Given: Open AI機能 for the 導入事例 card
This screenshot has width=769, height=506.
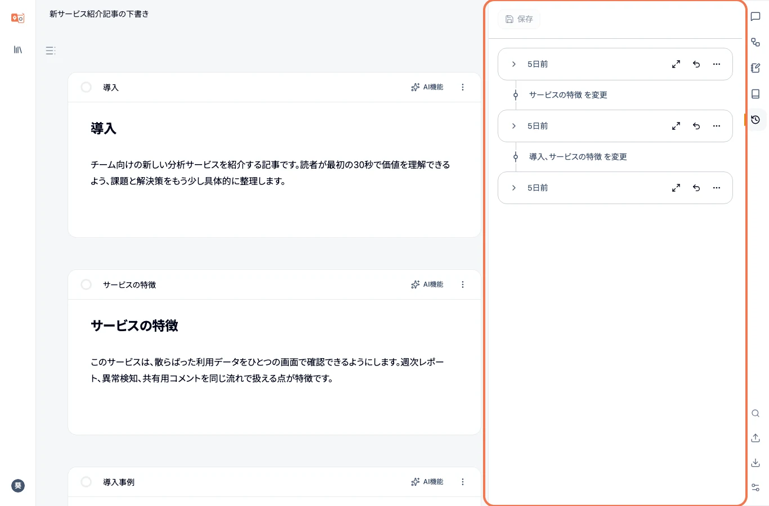Looking at the screenshot, I should [427, 482].
